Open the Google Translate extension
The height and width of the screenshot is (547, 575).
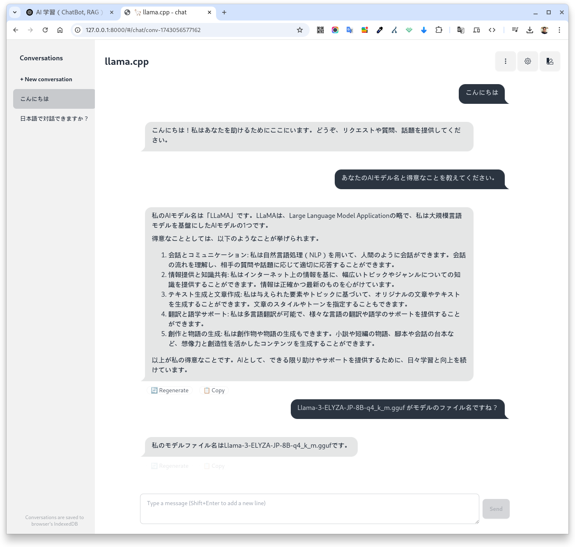pyautogui.click(x=350, y=30)
